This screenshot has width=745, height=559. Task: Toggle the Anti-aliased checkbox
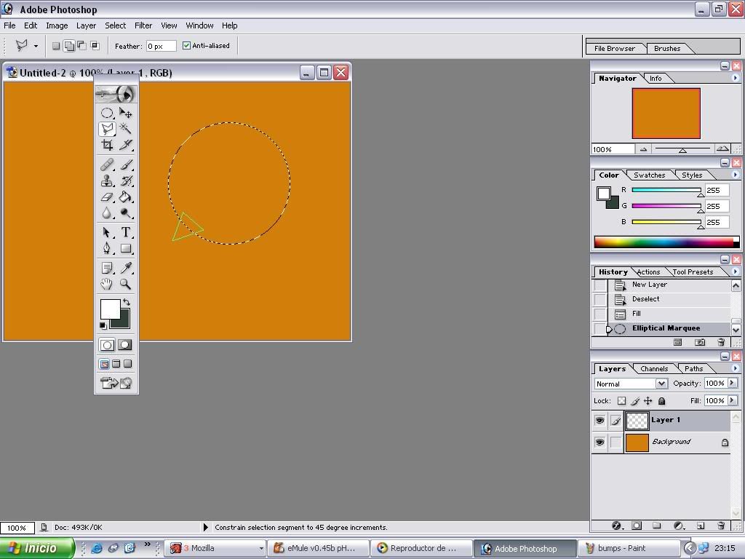coord(187,46)
